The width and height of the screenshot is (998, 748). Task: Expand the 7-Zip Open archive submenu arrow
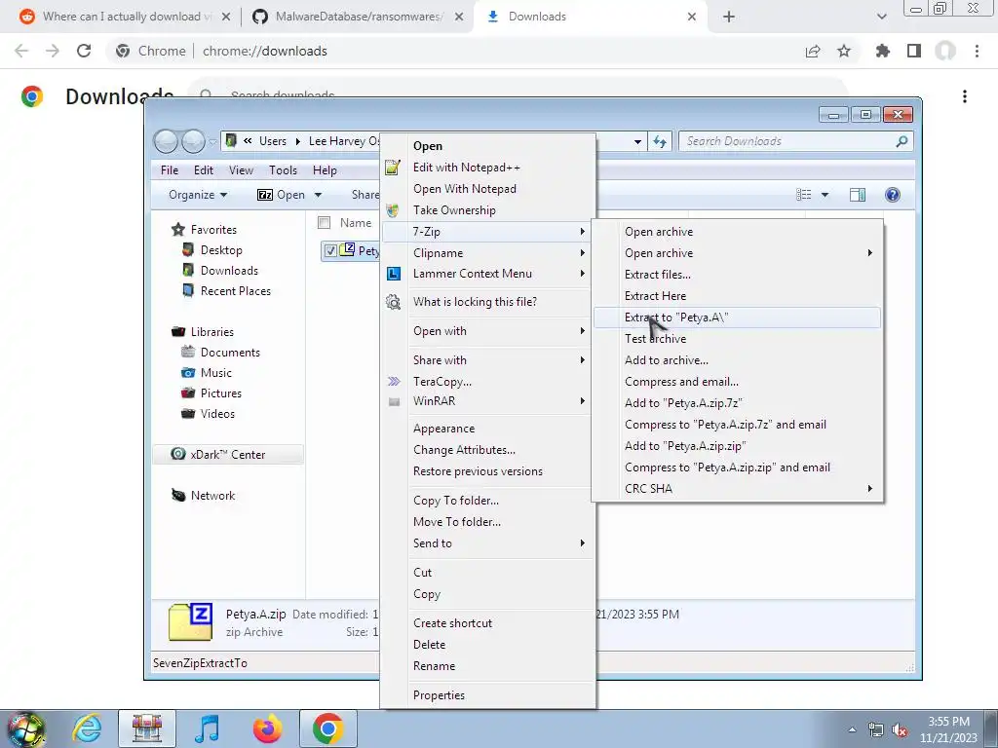coord(870,253)
